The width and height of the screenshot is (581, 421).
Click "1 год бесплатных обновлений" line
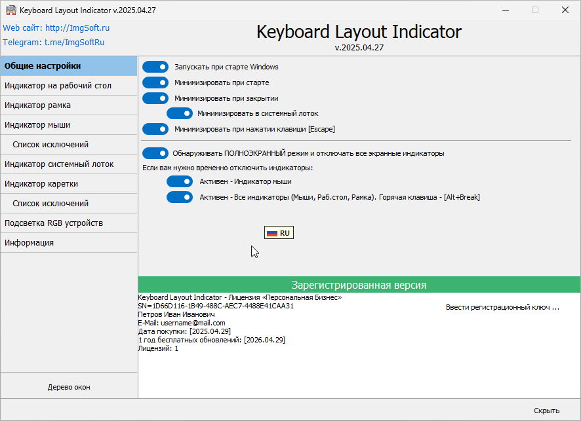coord(212,340)
